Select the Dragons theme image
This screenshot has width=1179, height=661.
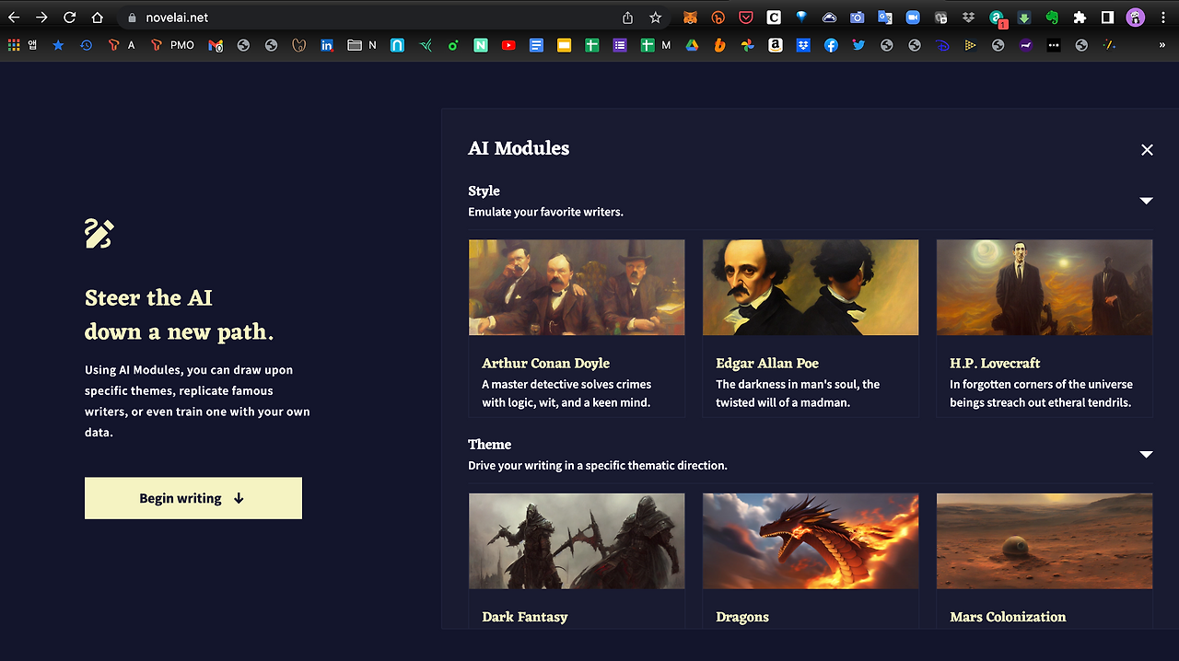click(811, 541)
